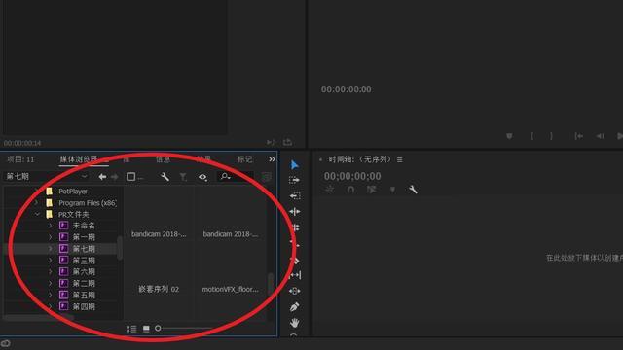
Task: Click Go to In in program monitor
Action: click(579, 136)
